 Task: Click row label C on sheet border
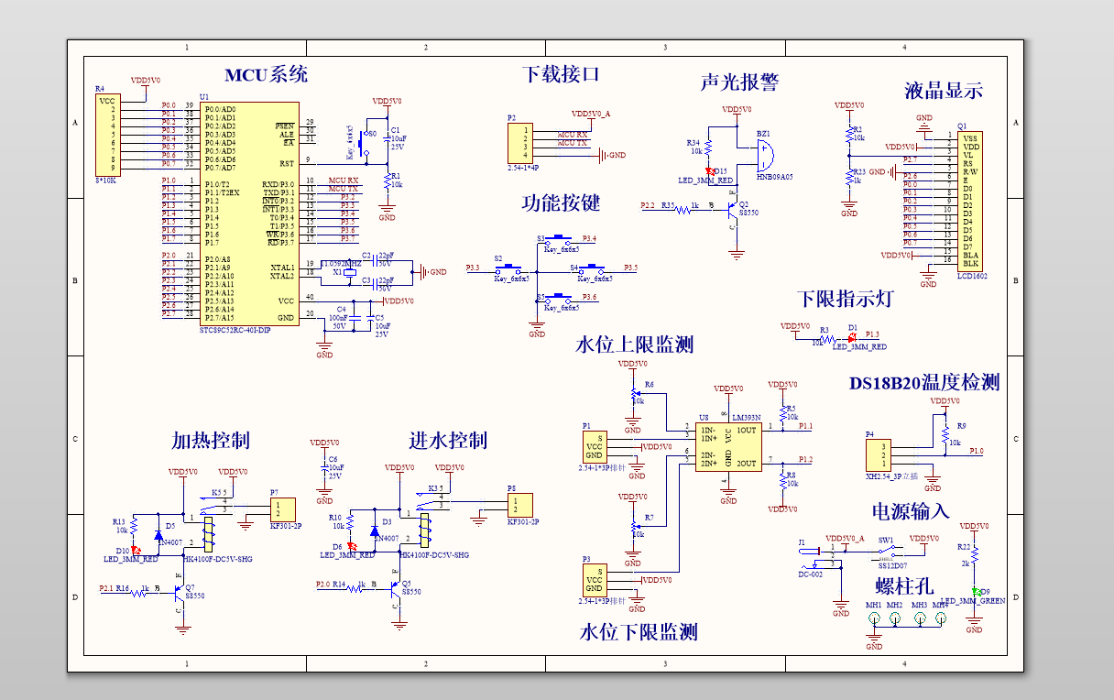coord(75,437)
